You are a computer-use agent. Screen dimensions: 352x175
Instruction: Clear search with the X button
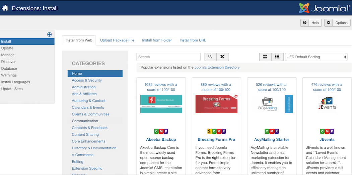[x=222, y=57]
